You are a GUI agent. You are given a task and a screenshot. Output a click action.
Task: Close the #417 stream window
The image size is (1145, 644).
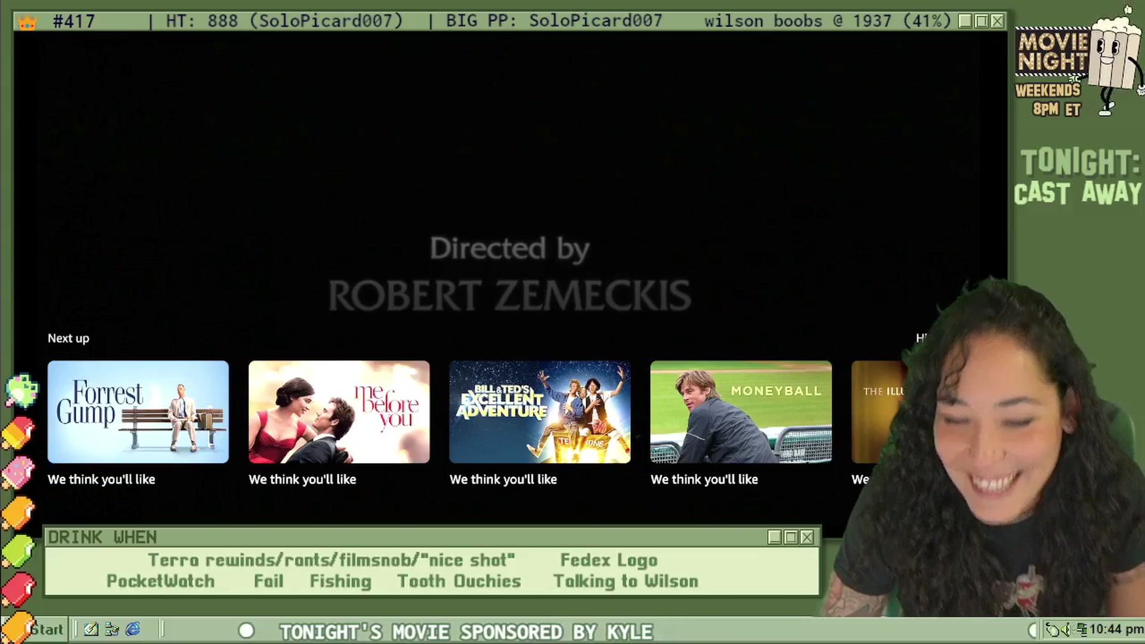[997, 21]
